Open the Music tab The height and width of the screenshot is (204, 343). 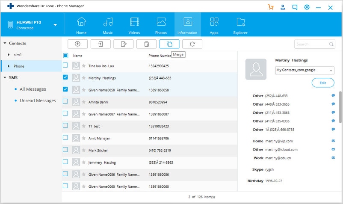tap(108, 25)
